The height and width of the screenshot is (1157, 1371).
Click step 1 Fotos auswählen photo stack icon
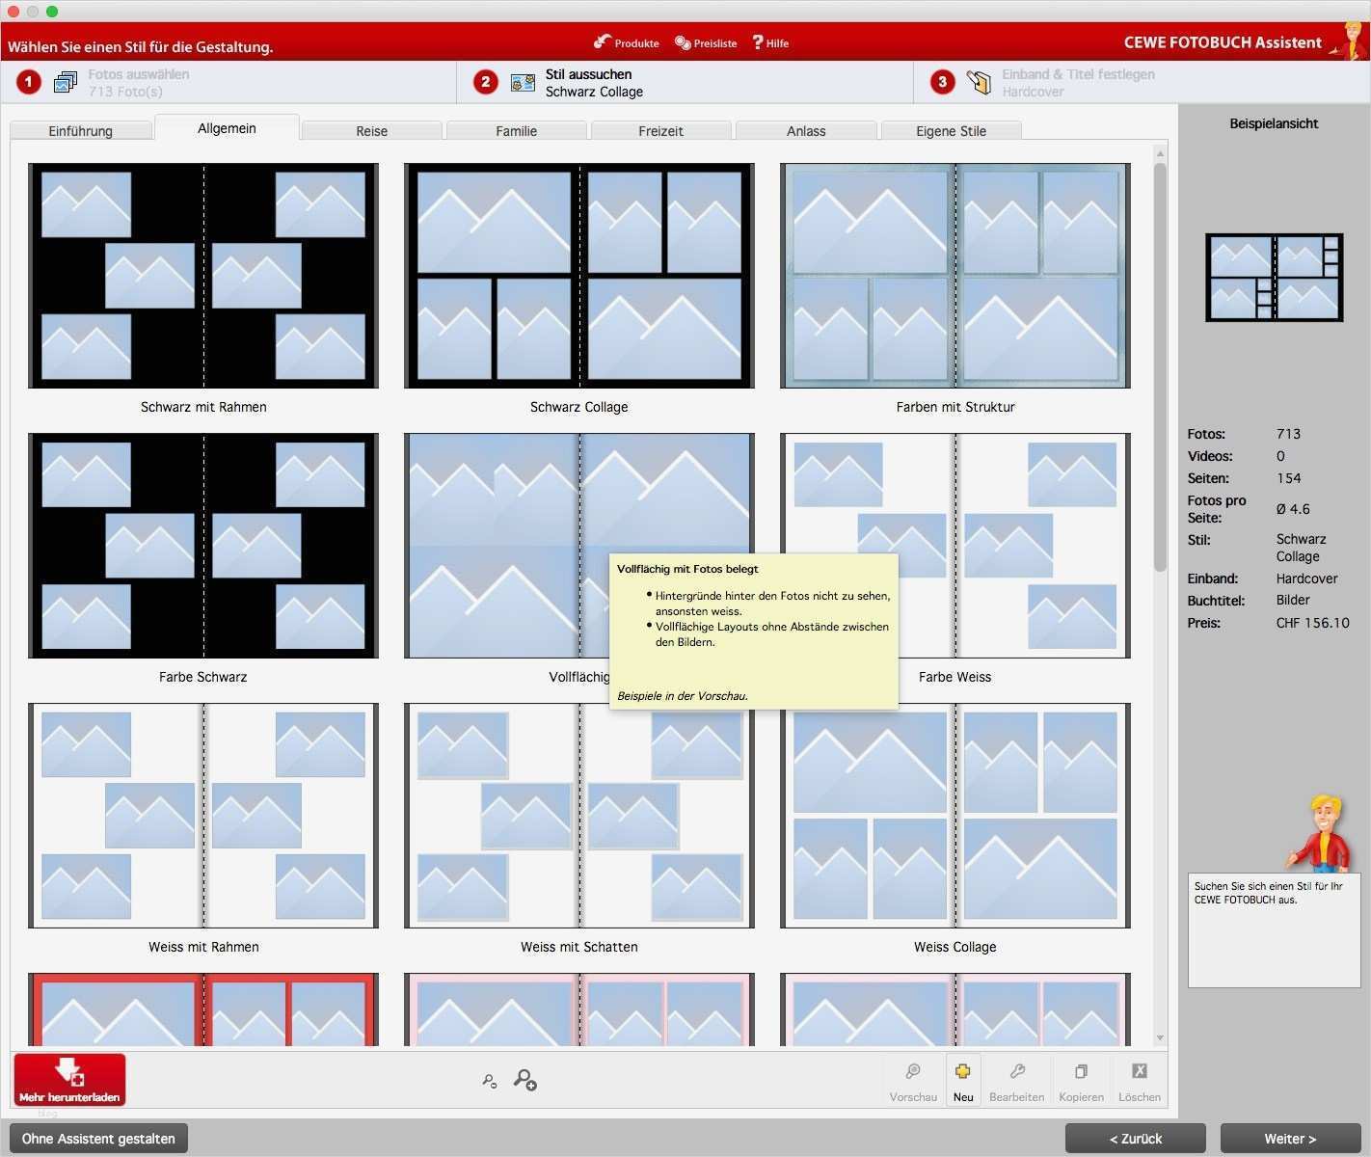(66, 83)
